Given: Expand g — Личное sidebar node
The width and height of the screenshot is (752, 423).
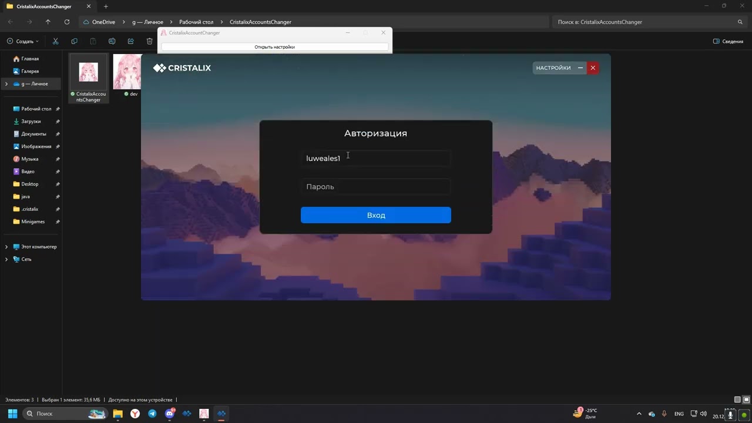Looking at the screenshot, I should tap(6, 84).
